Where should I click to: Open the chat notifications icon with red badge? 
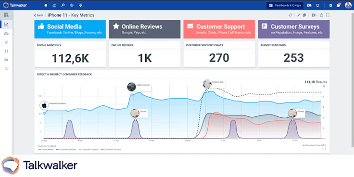pos(339,5)
